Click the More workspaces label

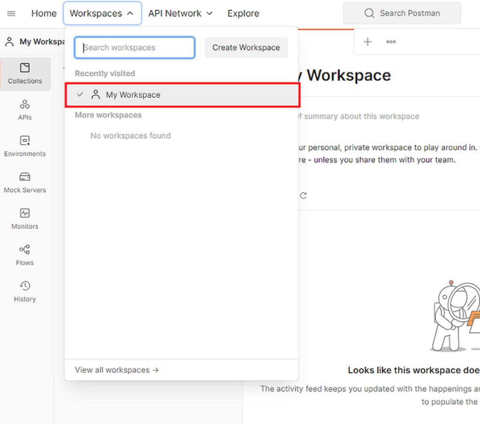108,115
